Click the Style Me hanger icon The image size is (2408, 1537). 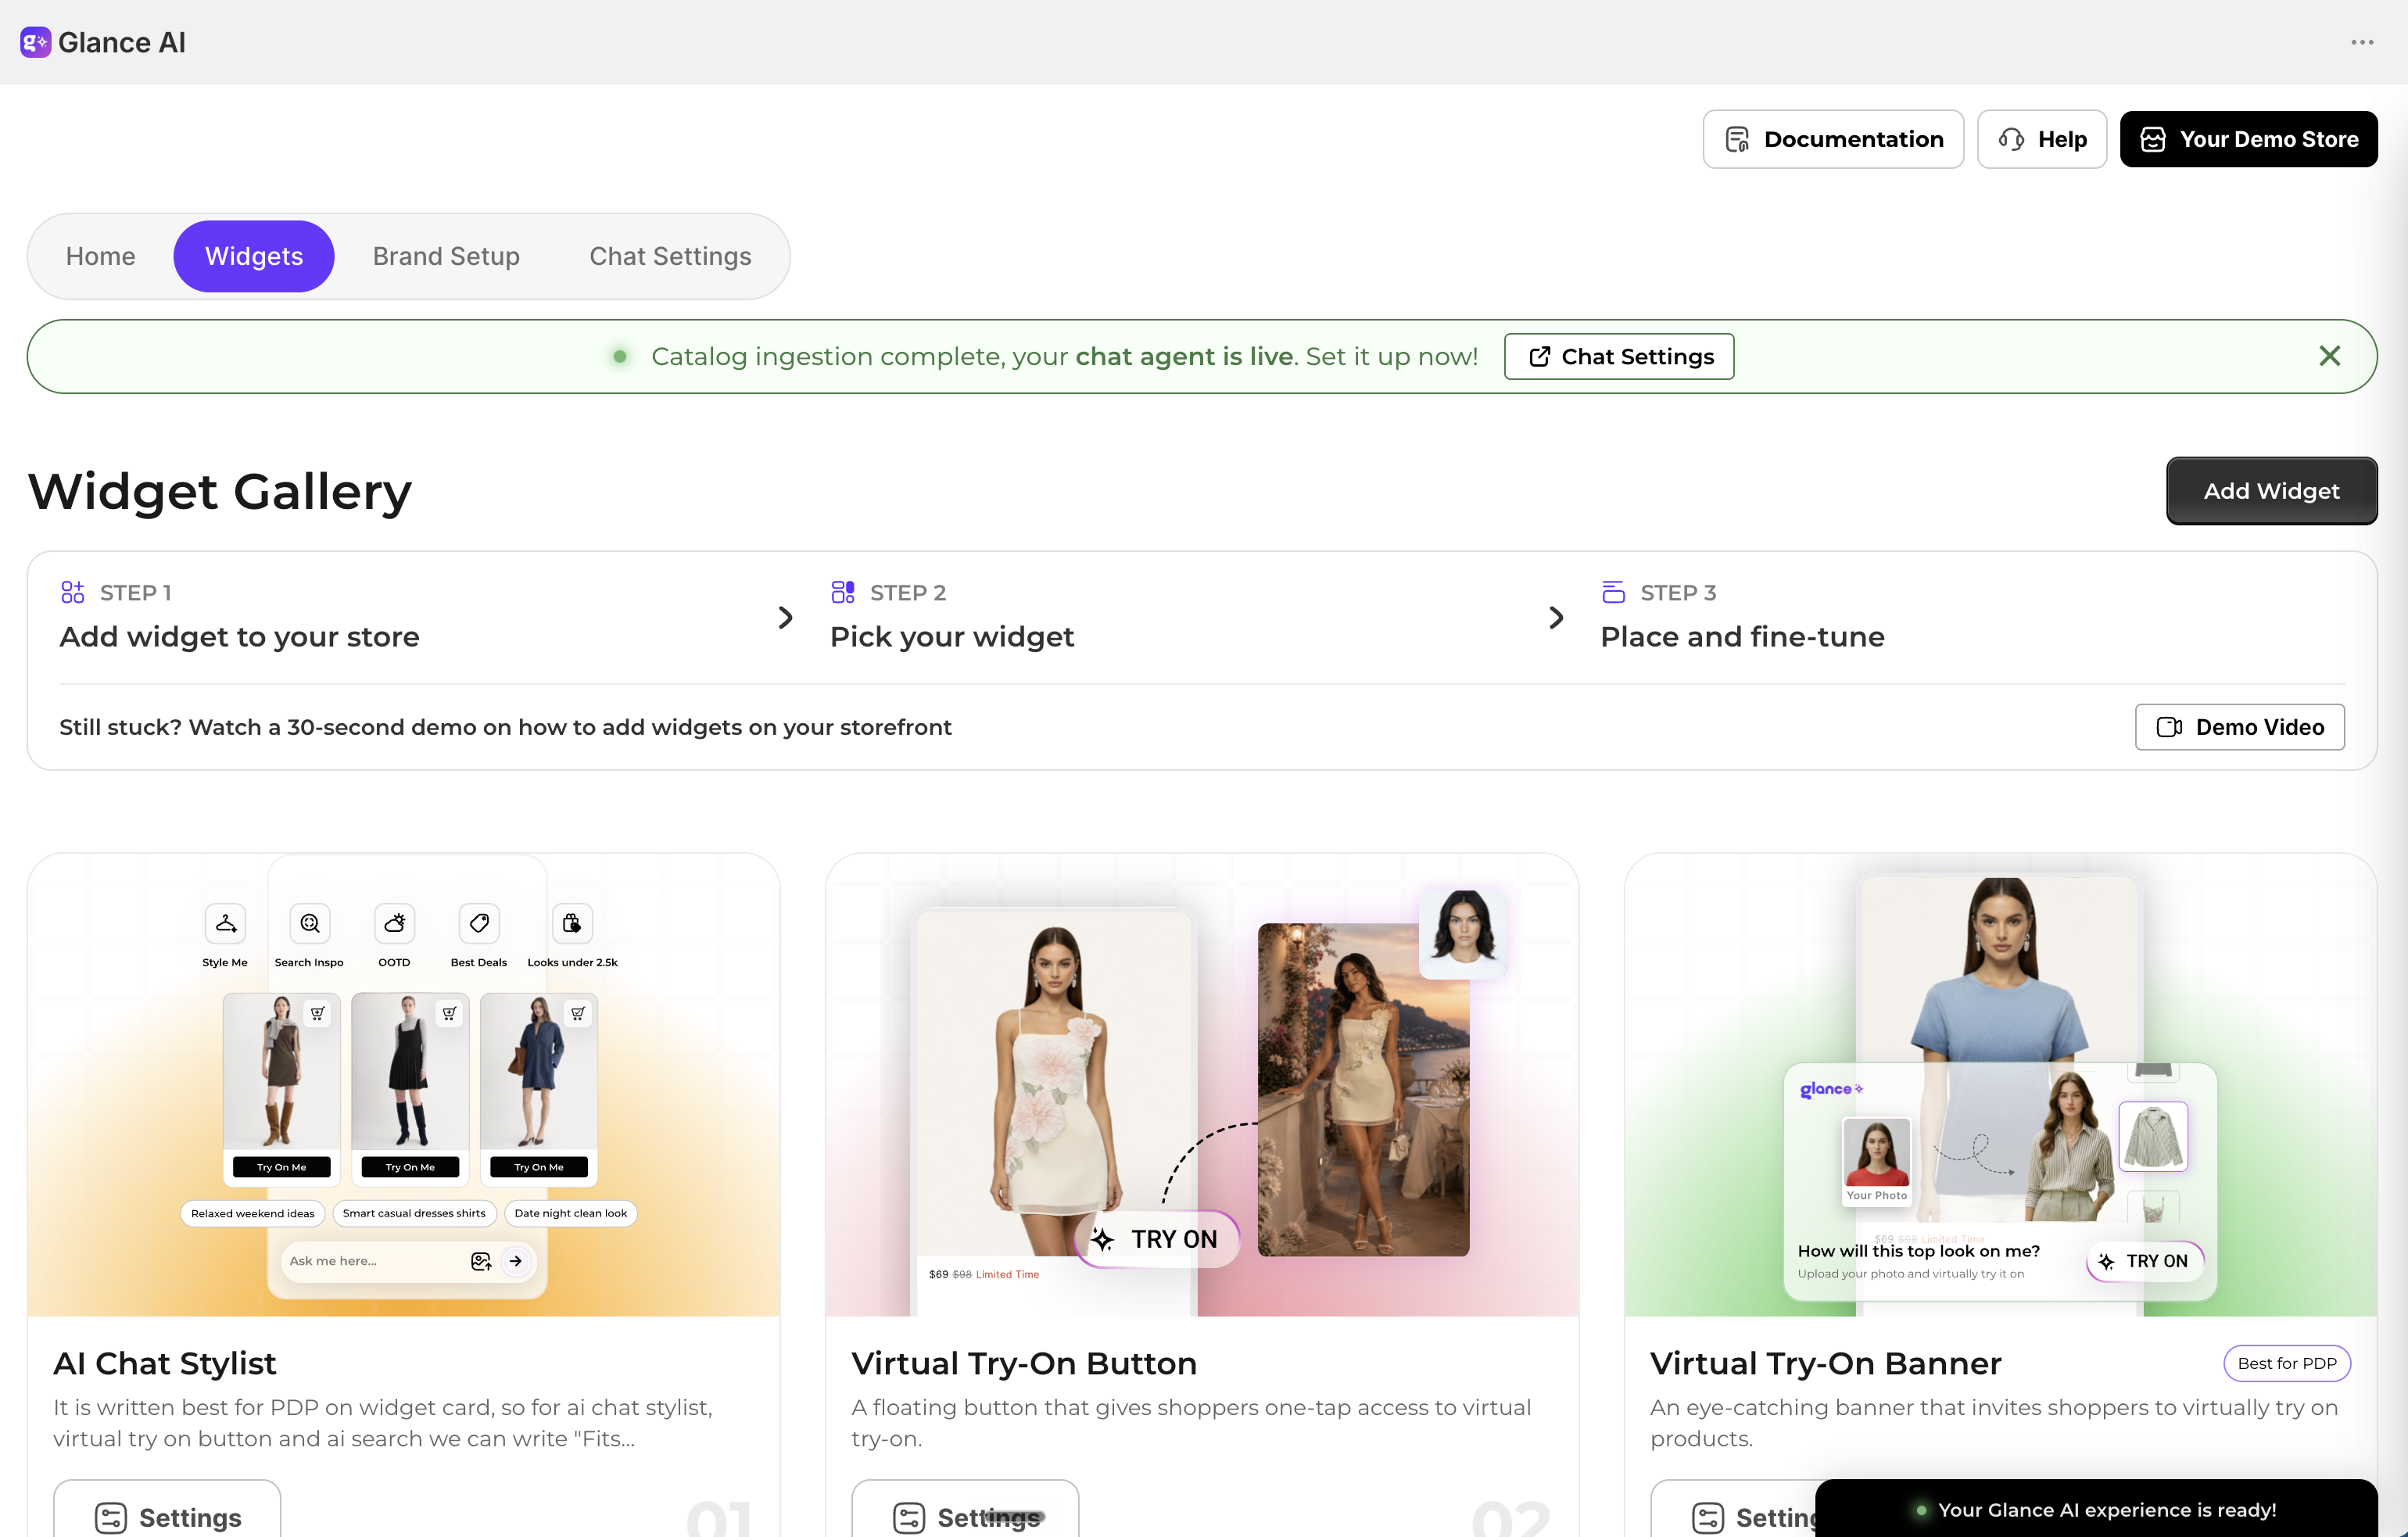[225, 923]
